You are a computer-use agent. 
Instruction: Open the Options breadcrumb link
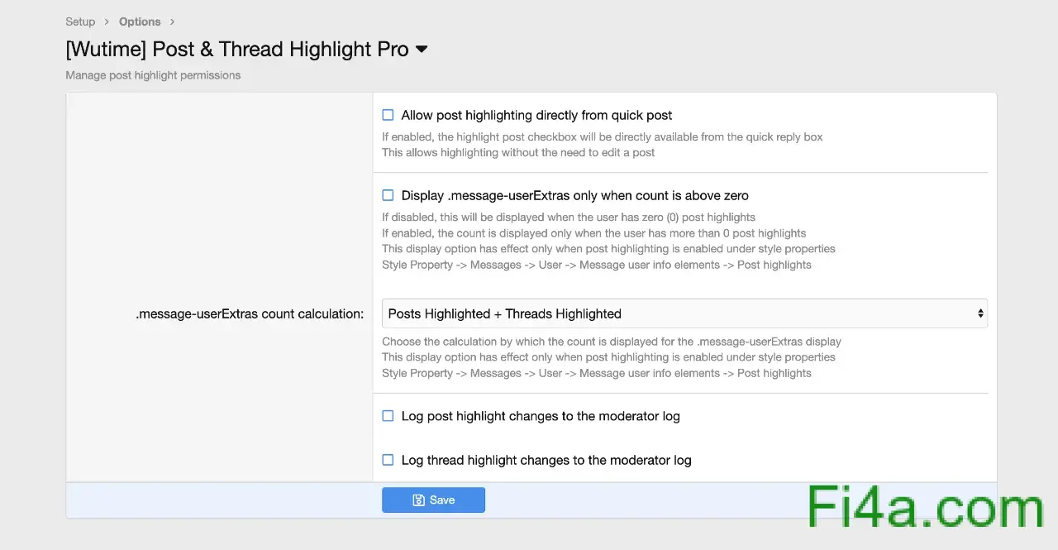(140, 22)
